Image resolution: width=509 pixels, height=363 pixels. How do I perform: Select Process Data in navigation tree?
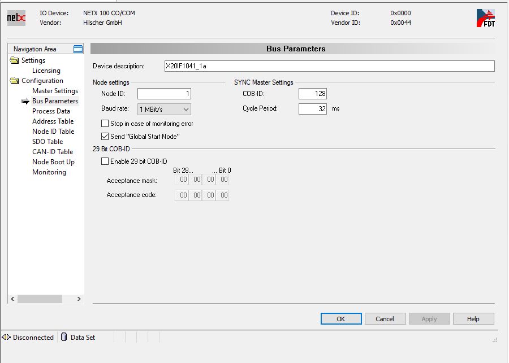click(51, 111)
